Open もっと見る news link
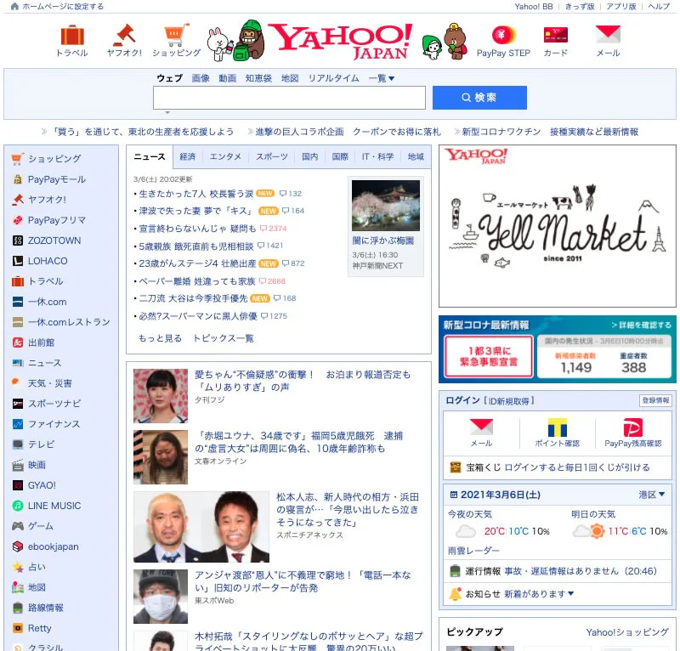Screen dimensions: 680x651 click(160, 338)
